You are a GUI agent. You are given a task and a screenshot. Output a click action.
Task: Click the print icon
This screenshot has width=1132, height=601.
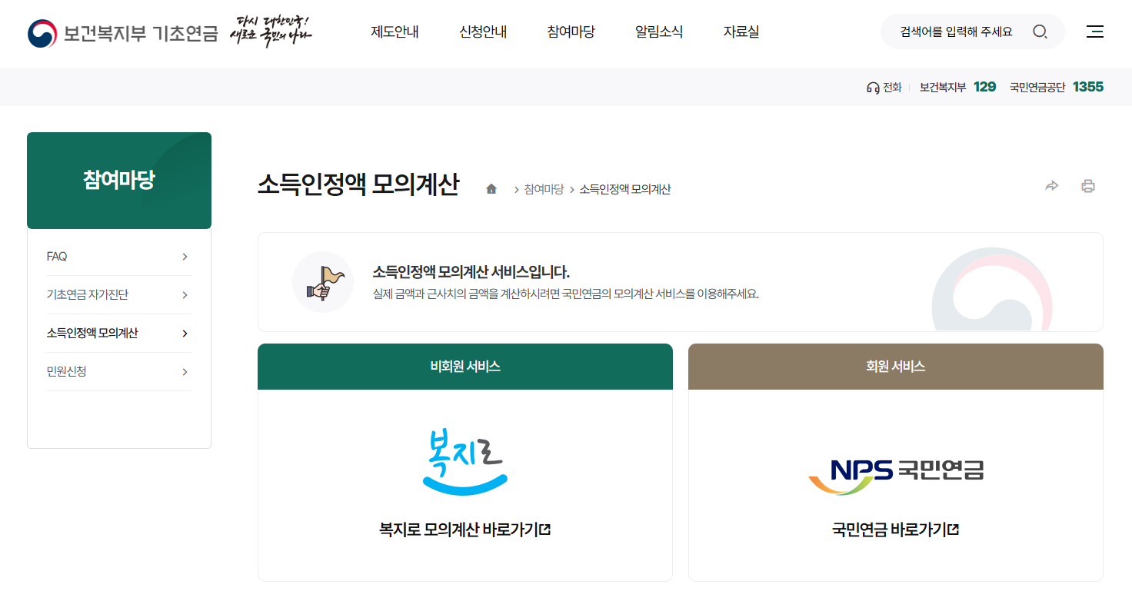click(1088, 185)
